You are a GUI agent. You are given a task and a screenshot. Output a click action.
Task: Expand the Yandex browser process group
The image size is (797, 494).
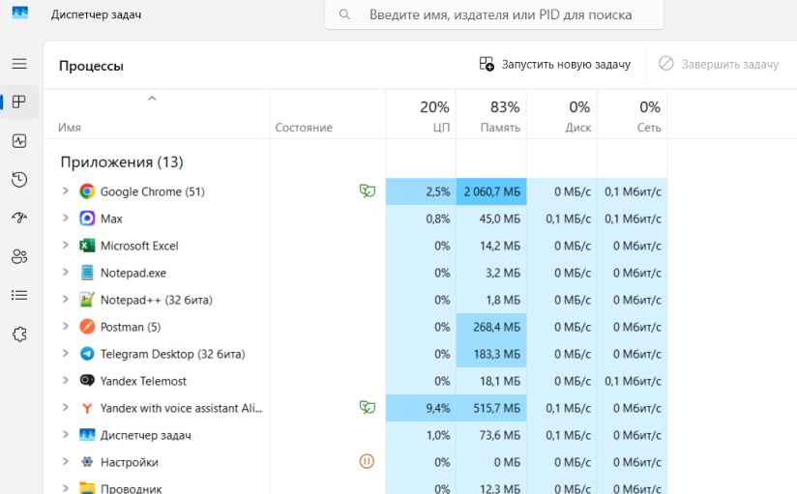65,408
